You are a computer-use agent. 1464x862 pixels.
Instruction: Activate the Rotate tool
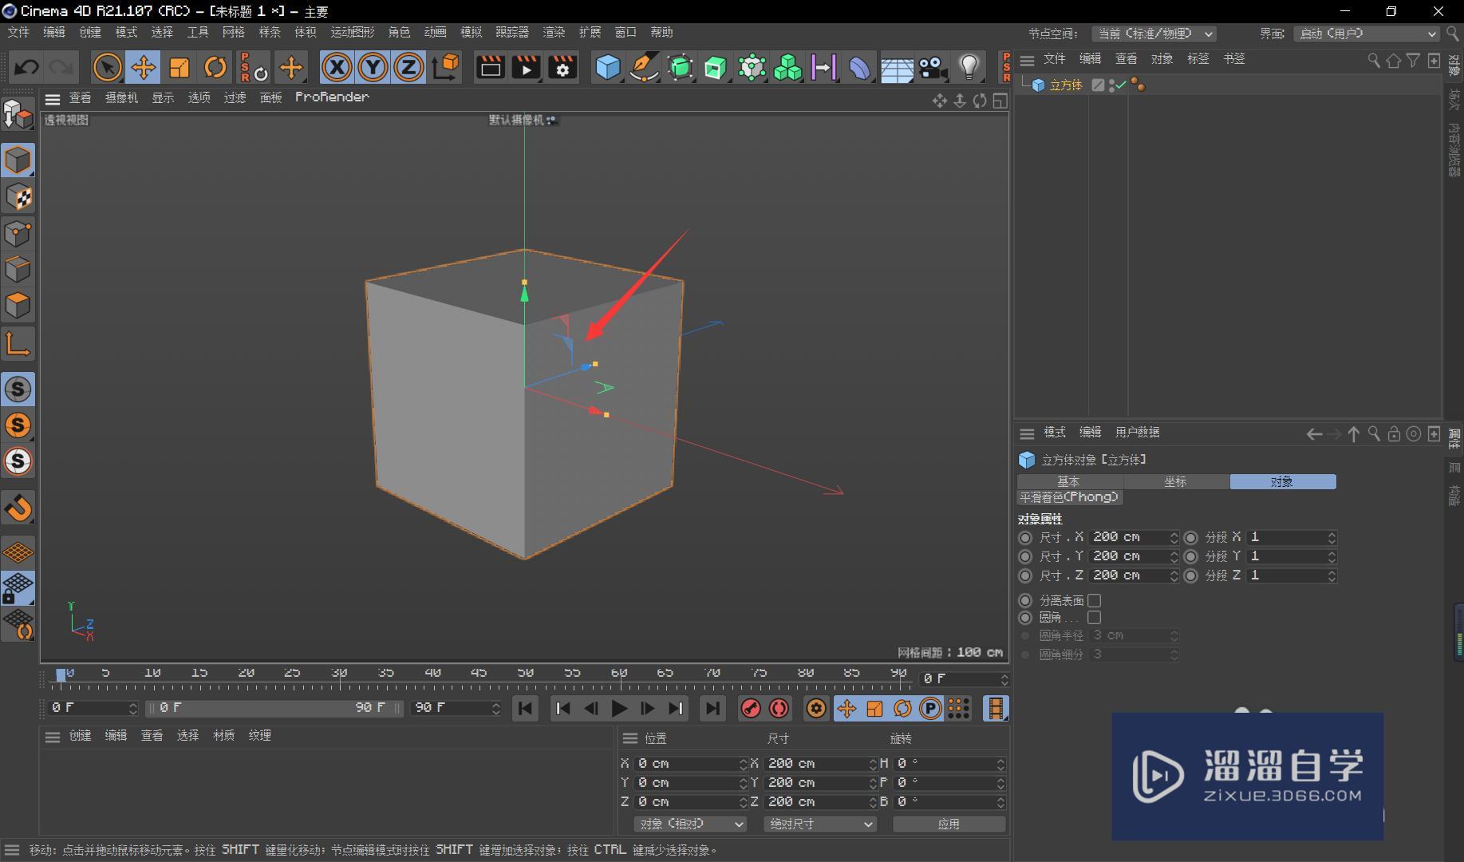[x=215, y=68]
